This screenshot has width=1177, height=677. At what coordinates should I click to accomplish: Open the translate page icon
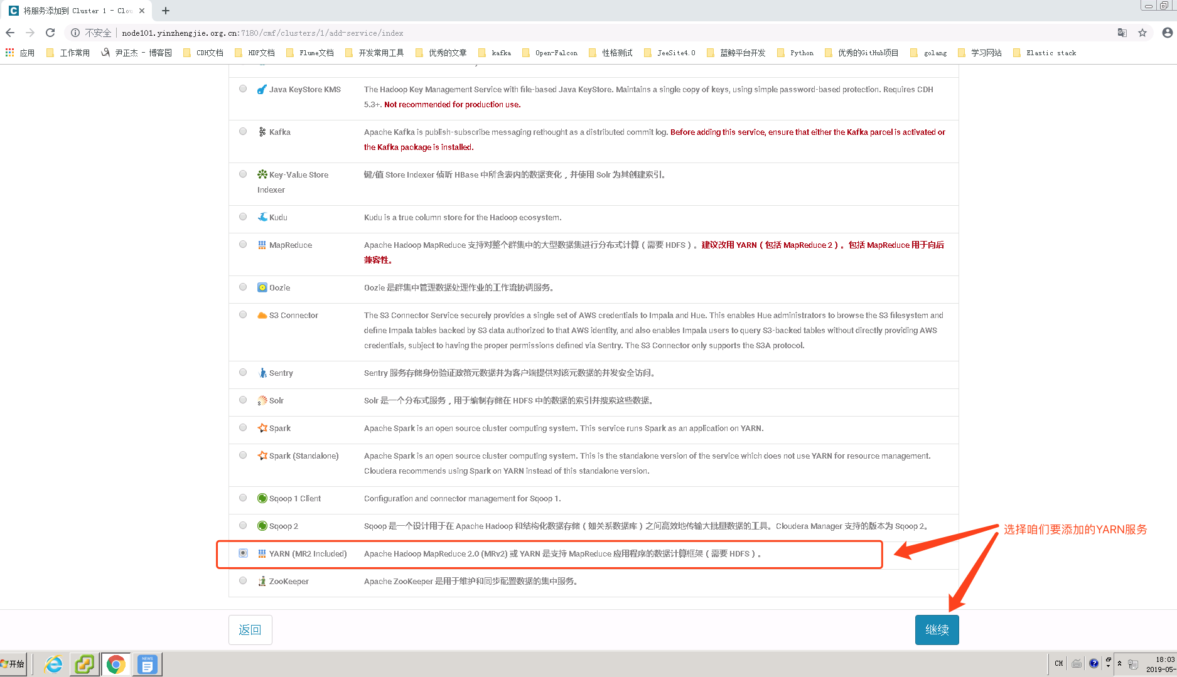point(1122,33)
